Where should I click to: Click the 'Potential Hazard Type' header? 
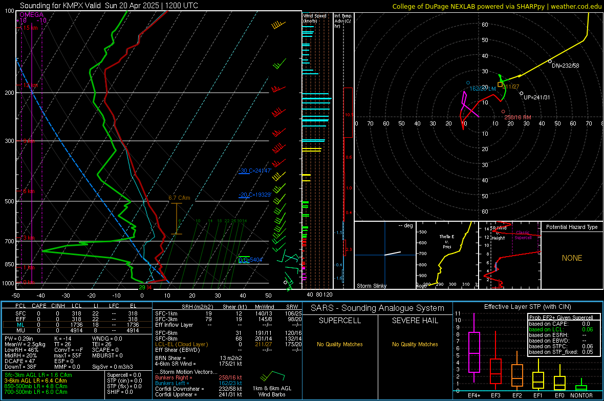coord(572,227)
